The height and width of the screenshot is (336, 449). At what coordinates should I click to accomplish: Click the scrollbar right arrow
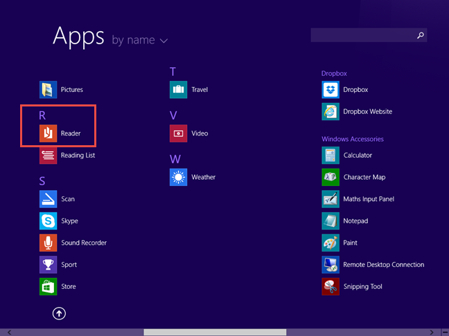coord(432,332)
